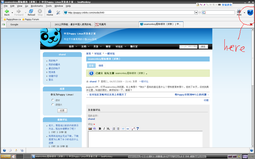Click the online status icon at status bar right
This screenshot has width=255, height=159.
251,150
